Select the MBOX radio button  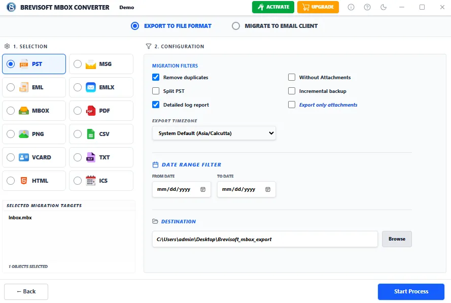point(11,111)
